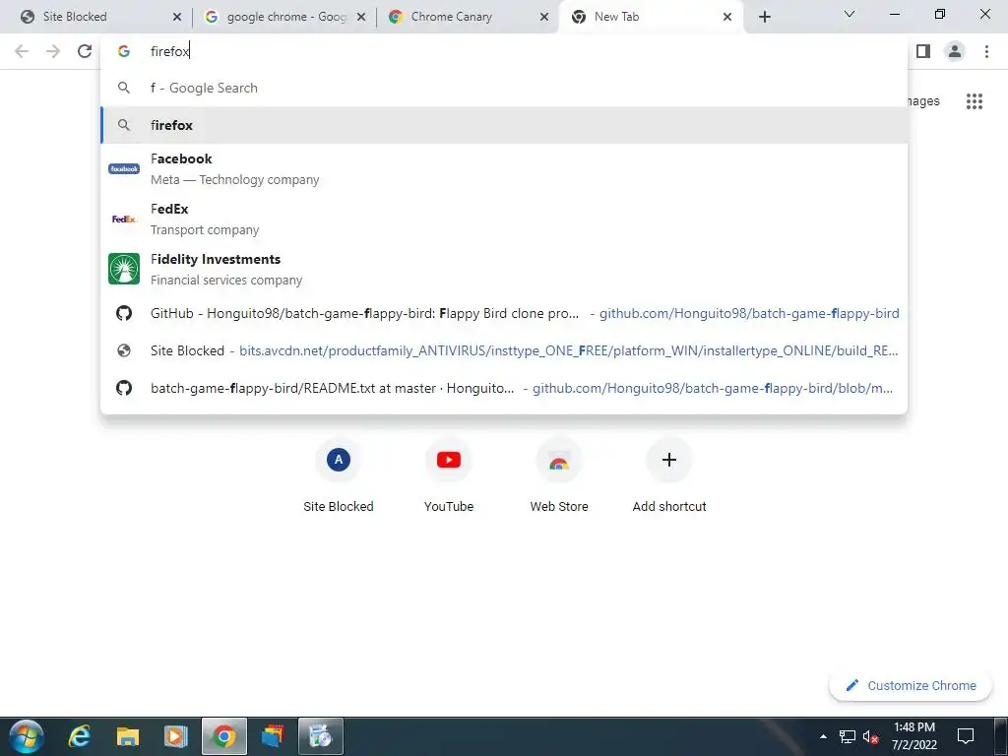Launch Internet Explorer from the taskbar
The height and width of the screenshot is (756, 1008).
[79, 736]
